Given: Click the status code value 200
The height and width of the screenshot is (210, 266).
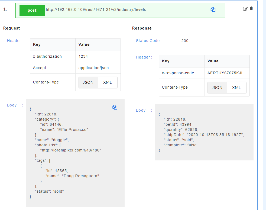Looking at the screenshot, I should (185, 41).
